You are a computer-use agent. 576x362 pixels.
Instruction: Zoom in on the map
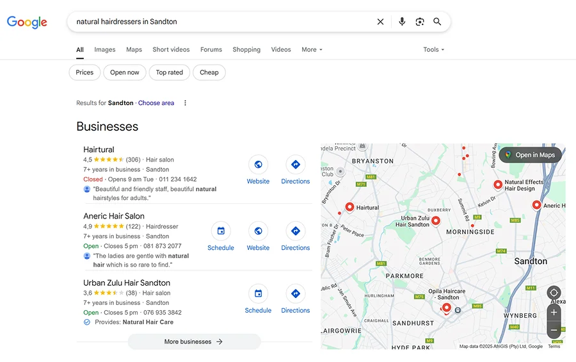[554, 313]
